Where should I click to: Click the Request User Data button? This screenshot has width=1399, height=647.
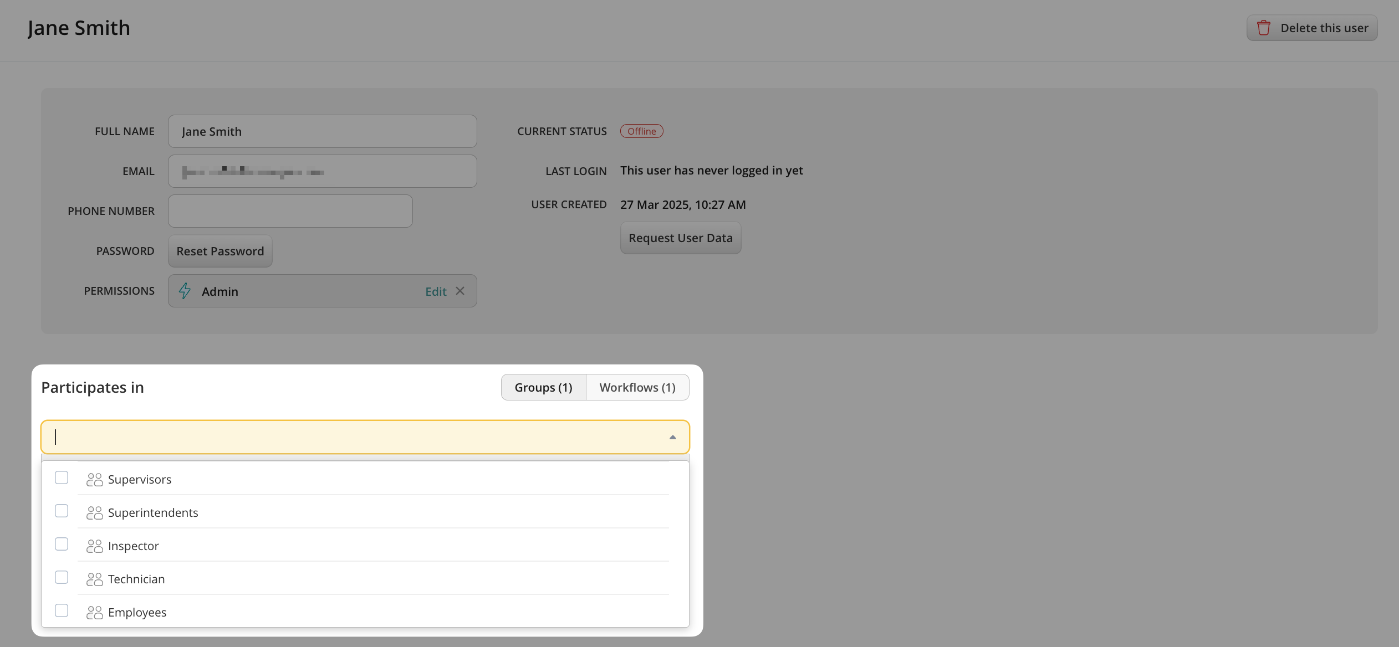680,238
